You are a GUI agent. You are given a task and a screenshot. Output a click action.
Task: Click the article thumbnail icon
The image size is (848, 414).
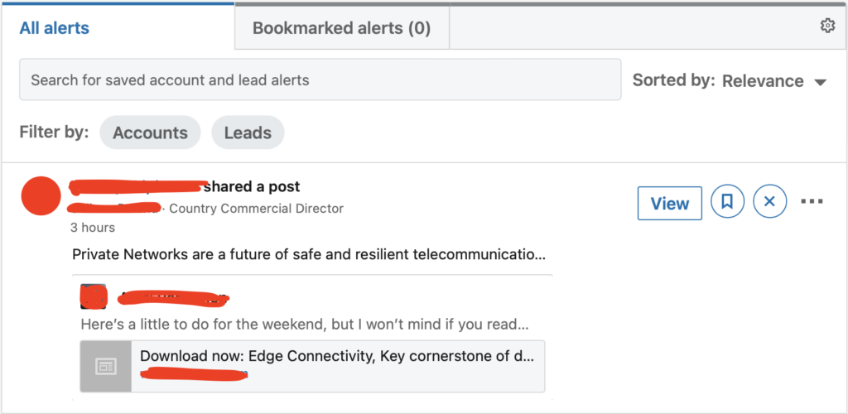pos(106,366)
